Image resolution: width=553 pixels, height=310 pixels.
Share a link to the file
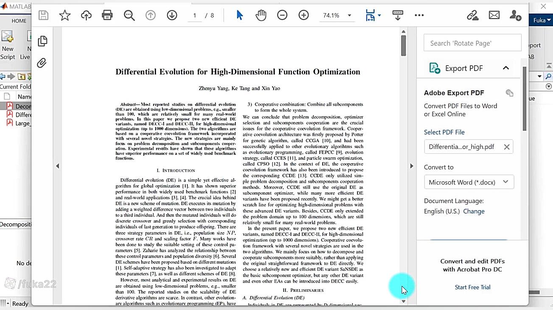pos(472,16)
